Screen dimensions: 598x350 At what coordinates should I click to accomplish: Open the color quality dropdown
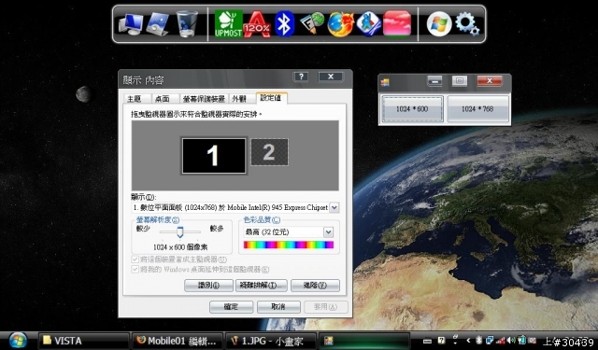pos(328,232)
